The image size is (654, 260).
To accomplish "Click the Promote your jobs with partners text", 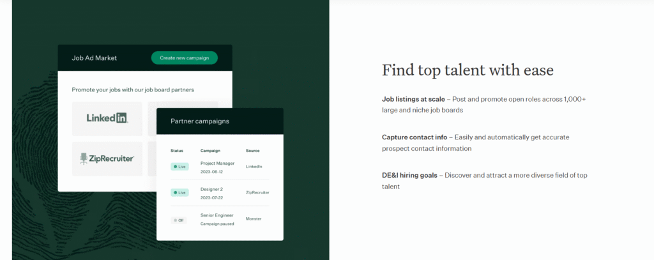I will [x=133, y=89].
